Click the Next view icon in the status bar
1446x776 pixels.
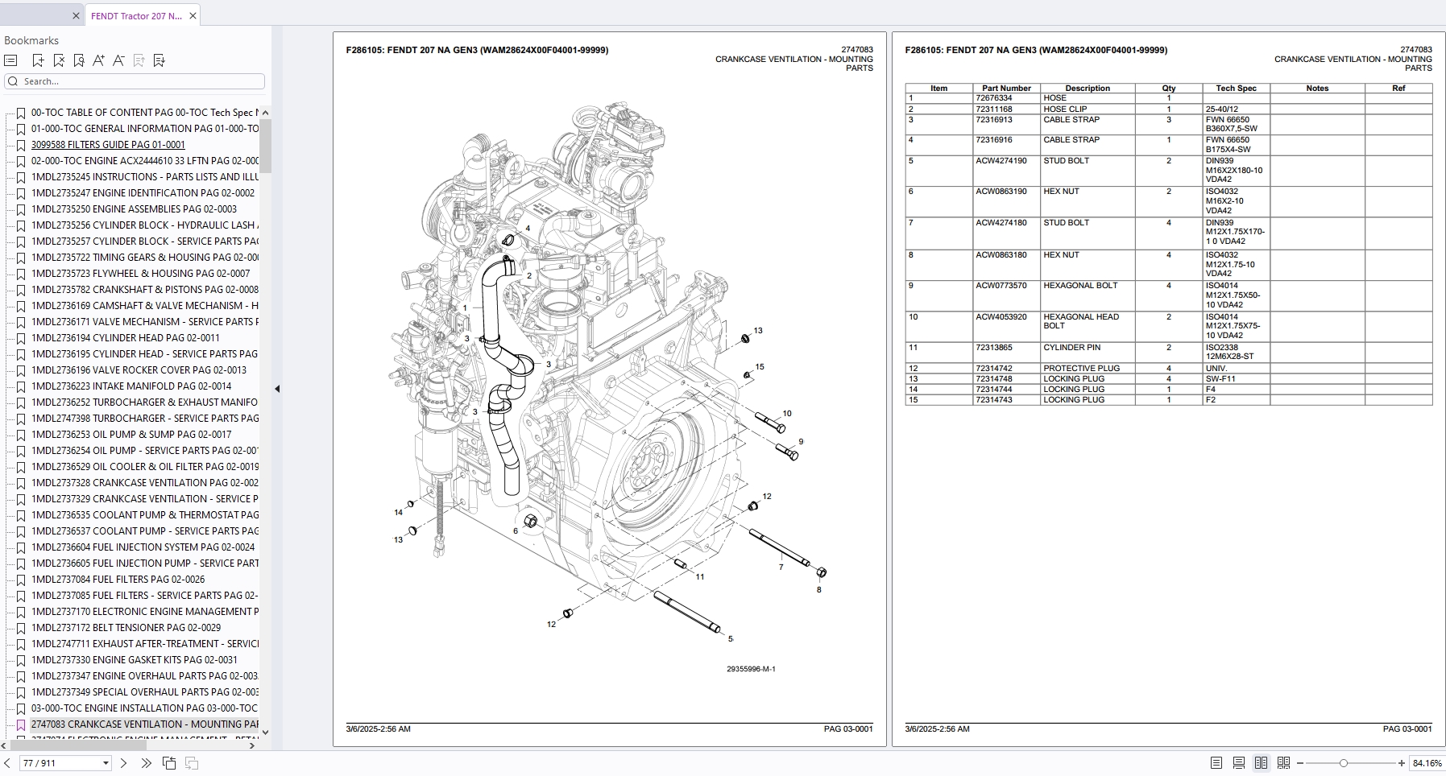coord(192,763)
